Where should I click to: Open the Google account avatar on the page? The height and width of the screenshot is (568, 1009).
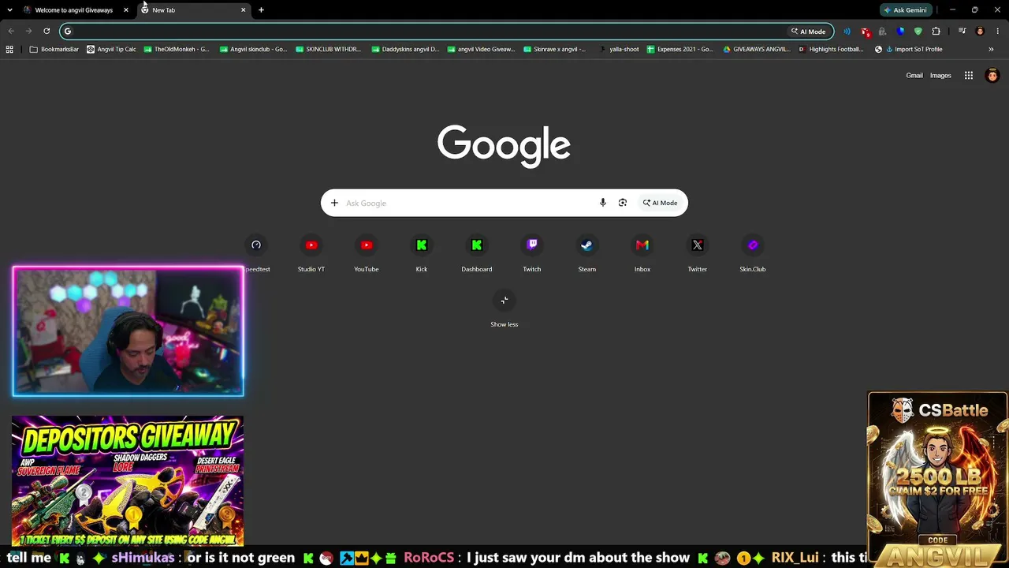[x=992, y=76]
